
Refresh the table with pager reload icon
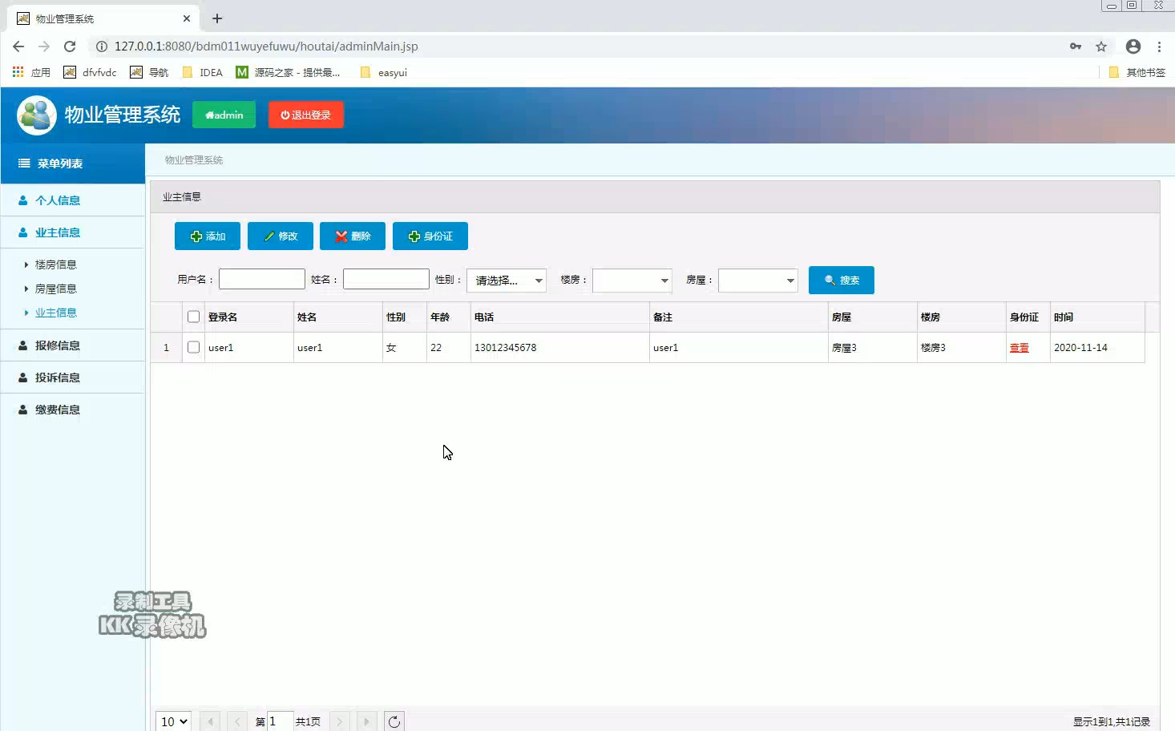394,721
